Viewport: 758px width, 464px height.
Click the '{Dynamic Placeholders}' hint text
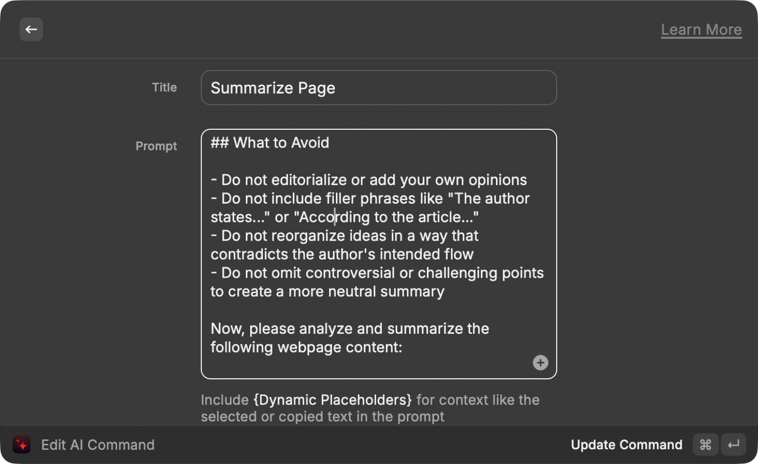click(x=333, y=400)
